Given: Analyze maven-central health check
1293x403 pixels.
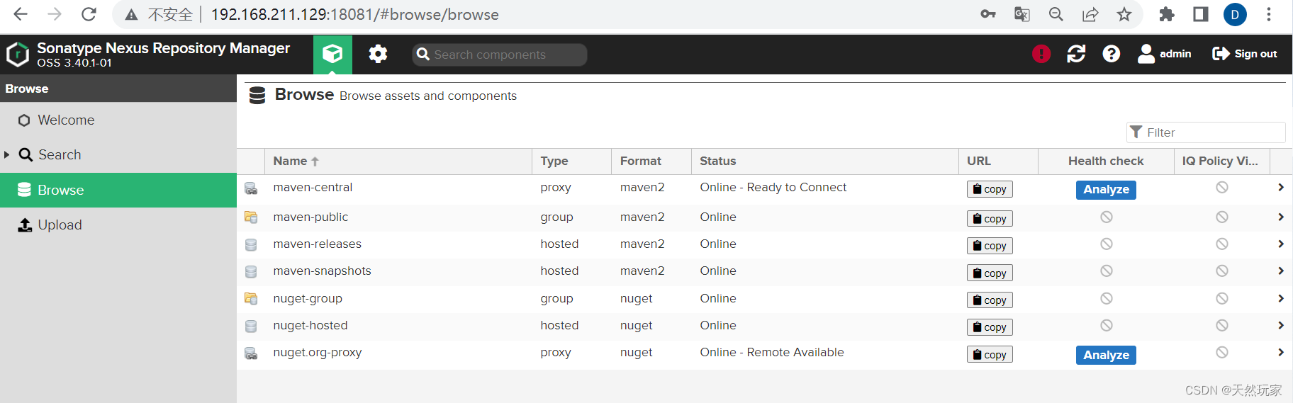Looking at the screenshot, I should point(1106,190).
